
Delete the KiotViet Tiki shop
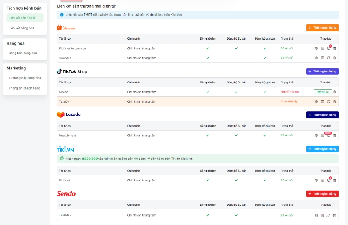pyautogui.click(x=335, y=180)
